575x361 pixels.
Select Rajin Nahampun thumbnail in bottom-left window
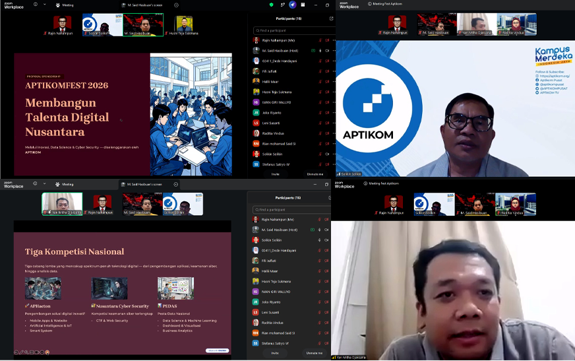pyautogui.click(x=102, y=205)
